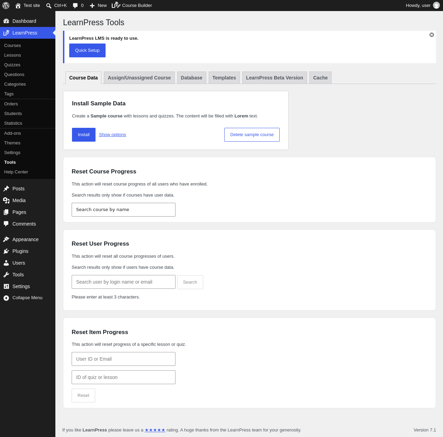Open Categories submenu item
Viewport: 443px width, 437px height.
[28, 84]
